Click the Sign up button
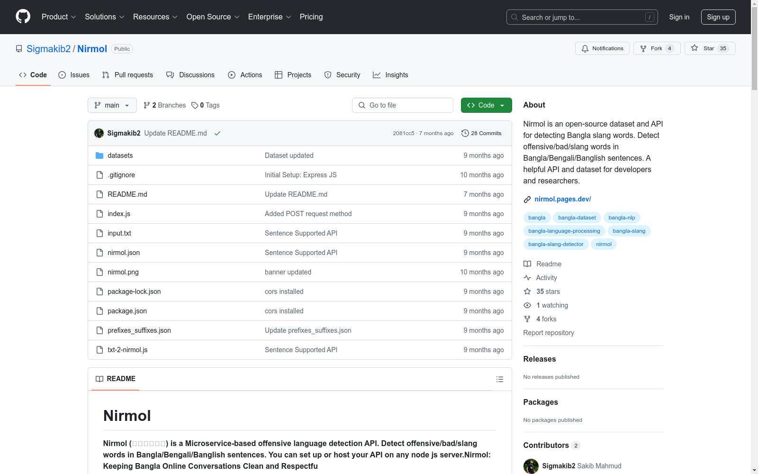The height and width of the screenshot is (474, 758). [x=718, y=17]
